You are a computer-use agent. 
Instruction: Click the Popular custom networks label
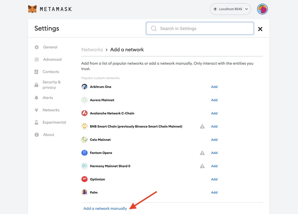100,78
